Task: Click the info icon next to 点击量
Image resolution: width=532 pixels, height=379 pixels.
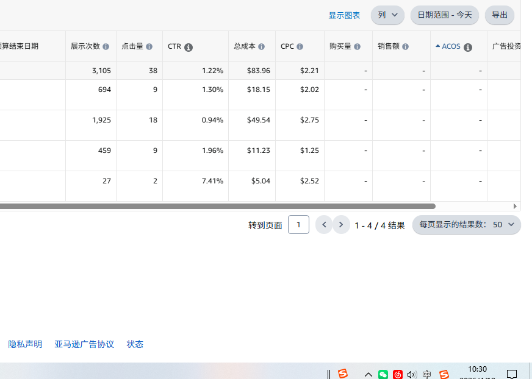Action: 149,47
